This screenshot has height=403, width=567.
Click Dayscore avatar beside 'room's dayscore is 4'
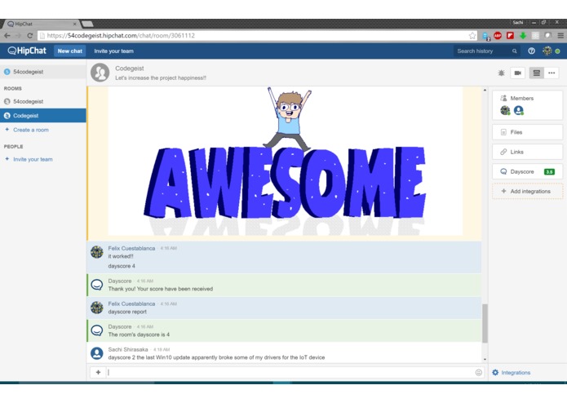click(97, 330)
